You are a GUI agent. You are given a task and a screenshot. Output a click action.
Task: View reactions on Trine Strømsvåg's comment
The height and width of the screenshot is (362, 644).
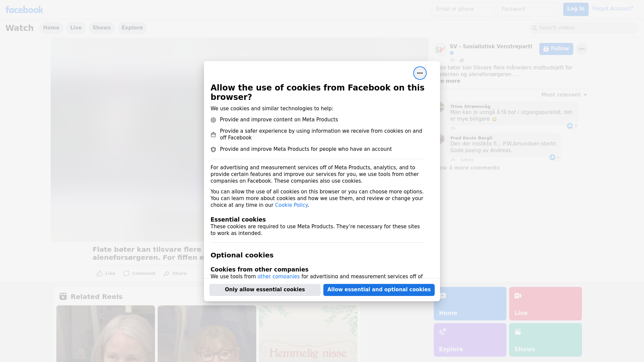pos(572,126)
